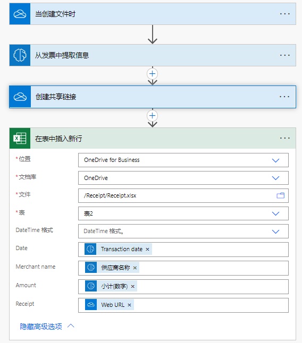
Task: Expand the 创建共享链接 action card
Action: tap(153, 97)
